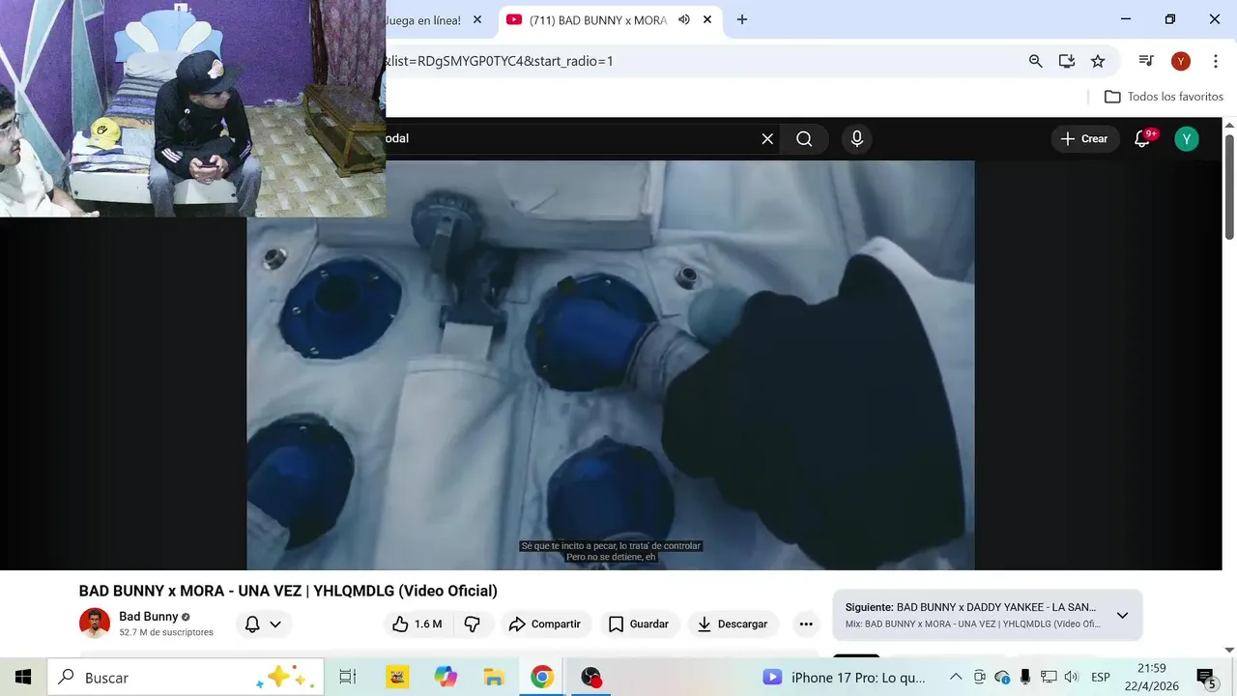Click the webcam overlay in top-left
Viewport: 1237px width, 696px height.
tap(193, 108)
